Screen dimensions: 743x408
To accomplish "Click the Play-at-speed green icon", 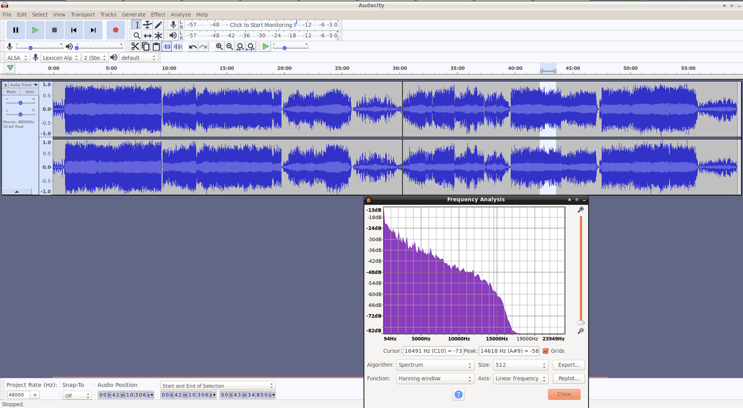I will click(x=266, y=46).
